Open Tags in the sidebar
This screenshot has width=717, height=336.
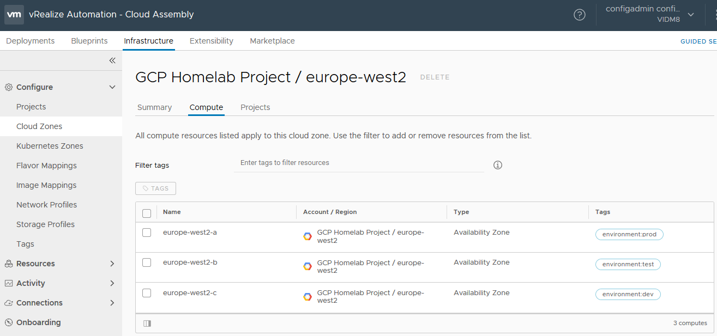(x=25, y=244)
